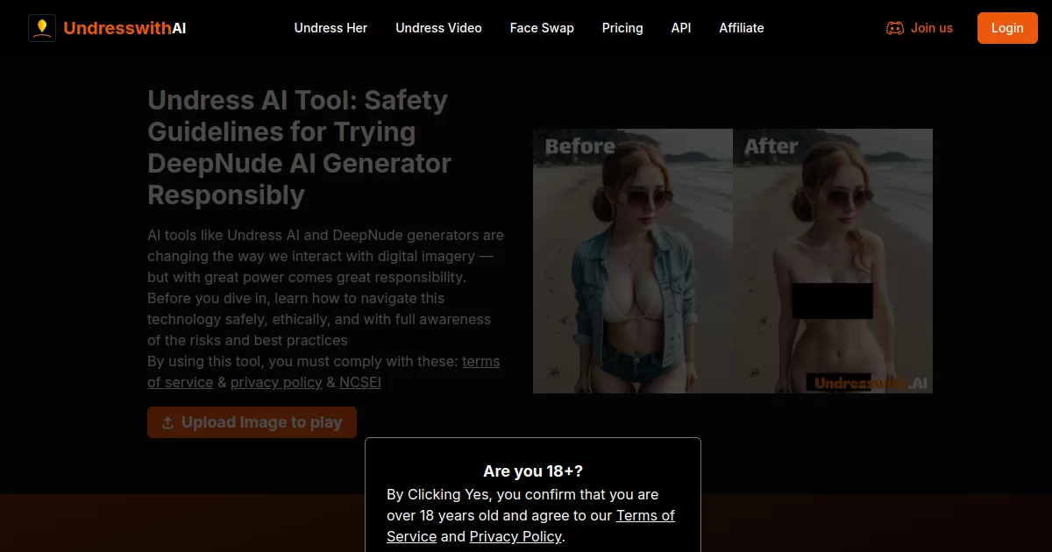Screen dimensions: 1052x552
Task: Open the Undress Video page
Action: tap(438, 28)
